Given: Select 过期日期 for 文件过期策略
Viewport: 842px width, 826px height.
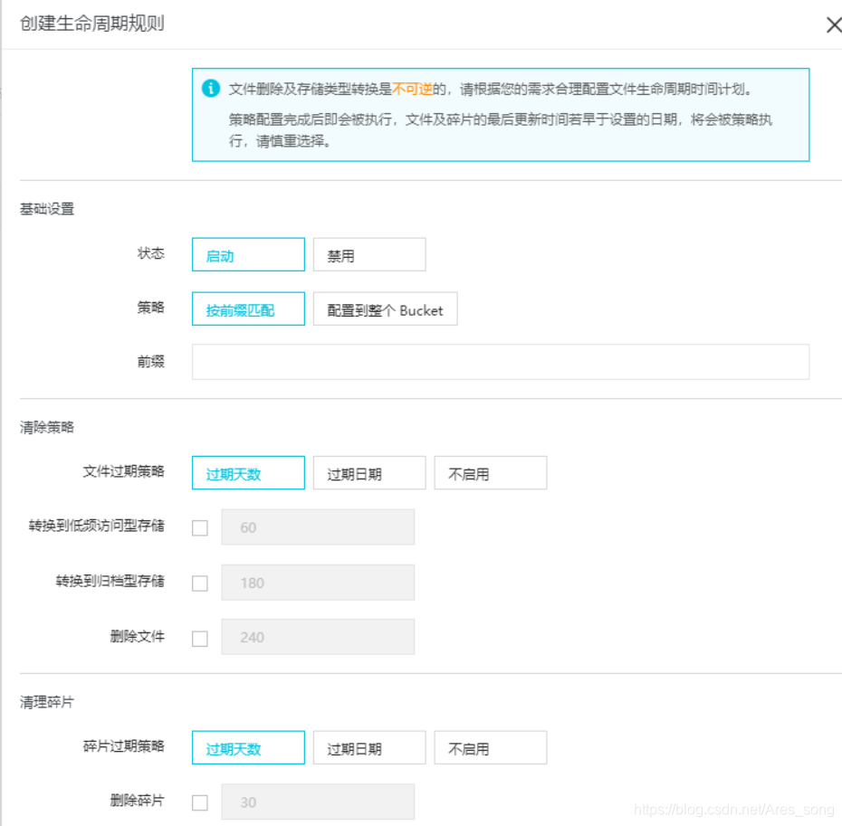Looking at the screenshot, I should (369, 473).
